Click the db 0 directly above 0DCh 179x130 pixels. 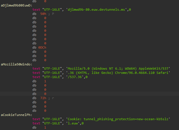pos(39,43)
